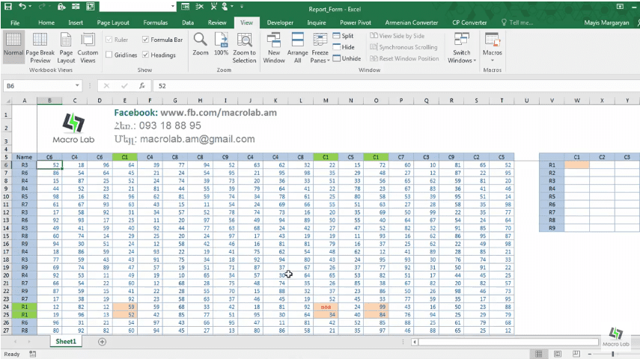
Task: Click Zoom to Selection
Action: tap(244, 48)
